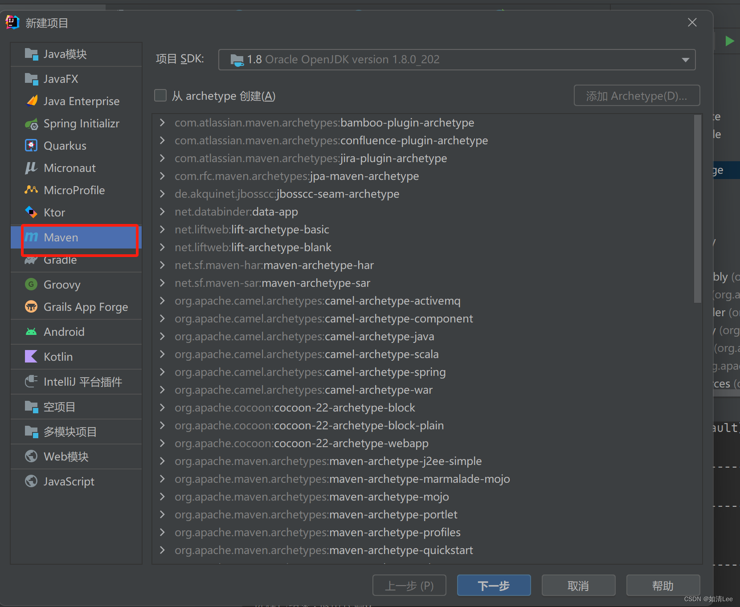Select maven-archetype-j2ee-simple in the list
The height and width of the screenshot is (607, 740).
328,461
